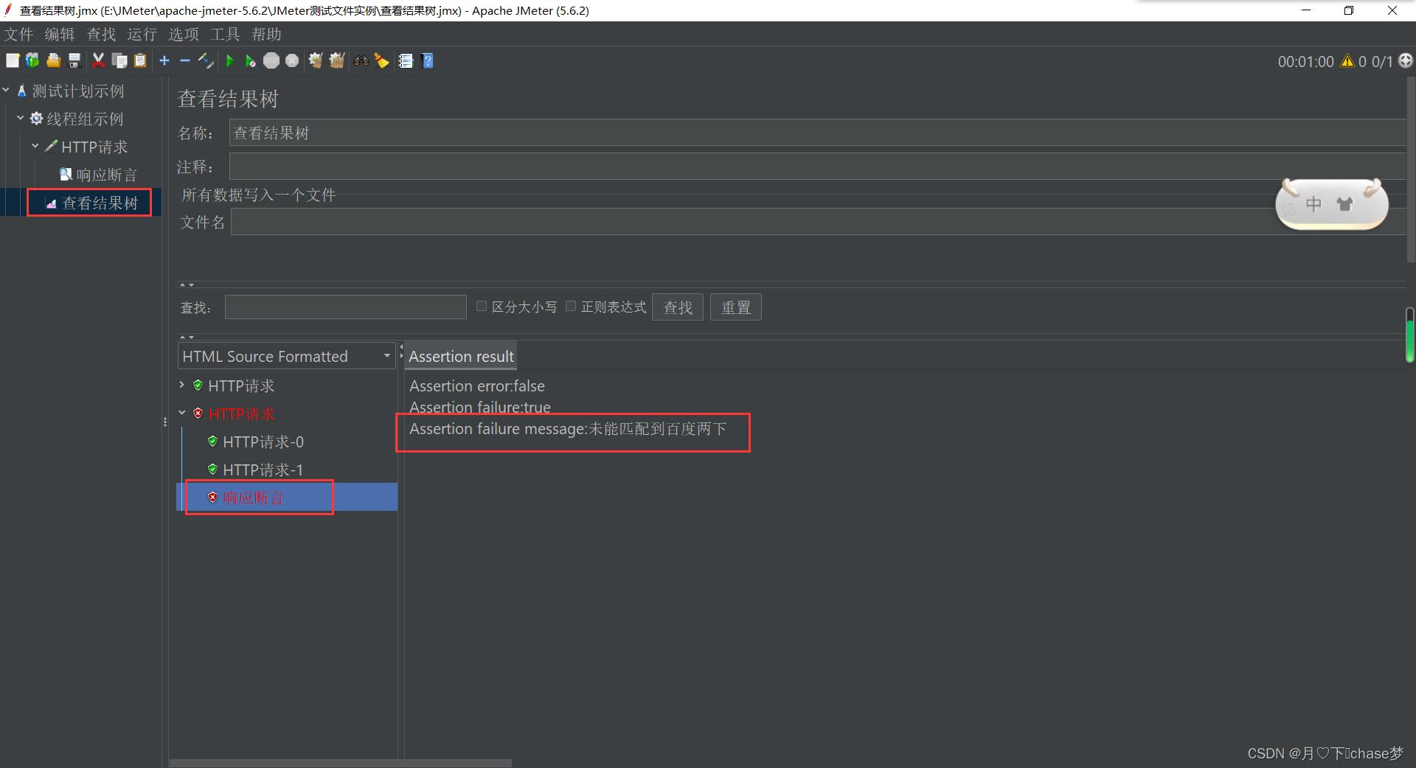Viewport: 1416px width, 768px height.
Task: Select the HTTP请求-1 sub-result
Action: pyautogui.click(x=255, y=469)
